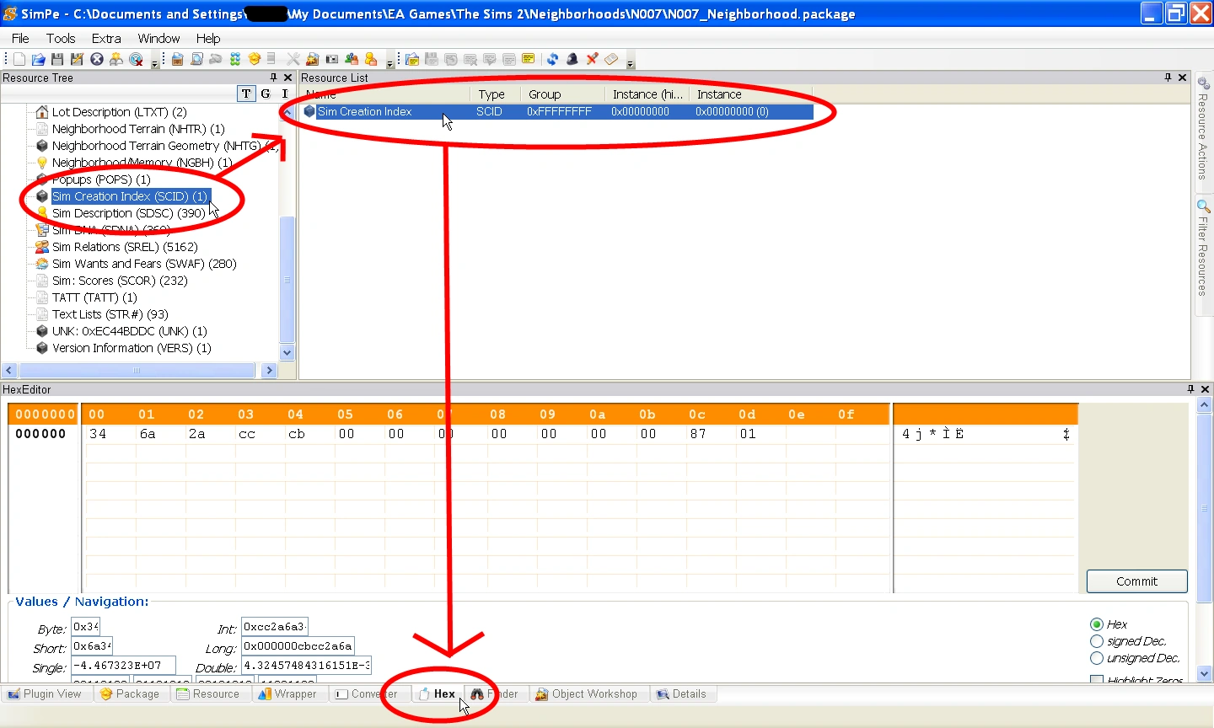The width and height of the screenshot is (1214, 728).
Task: Click the eraser toolbar icon
Action: [x=611, y=59]
